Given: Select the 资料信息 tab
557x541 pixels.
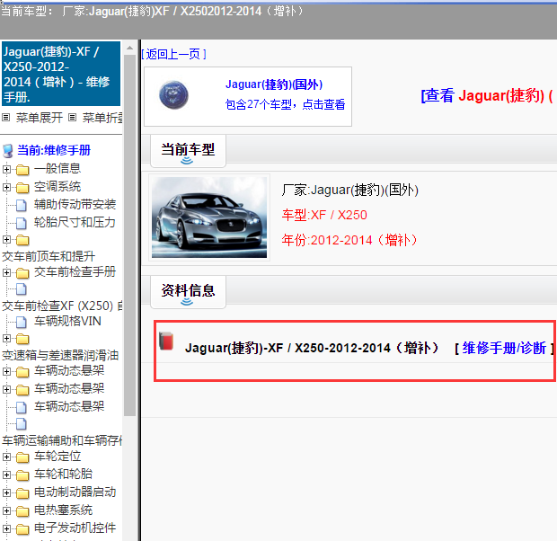Looking at the screenshot, I should coord(188,292).
